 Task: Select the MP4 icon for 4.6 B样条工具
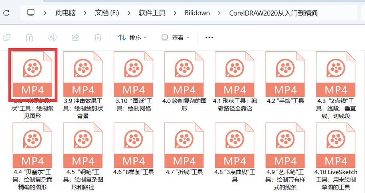(133, 145)
